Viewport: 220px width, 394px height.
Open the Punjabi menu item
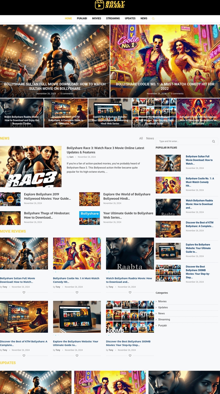tap(82, 18)
